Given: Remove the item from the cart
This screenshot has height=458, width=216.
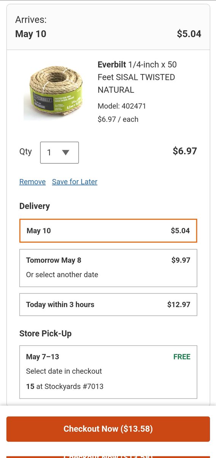Looking at the screenshot, I should [32, 182].
